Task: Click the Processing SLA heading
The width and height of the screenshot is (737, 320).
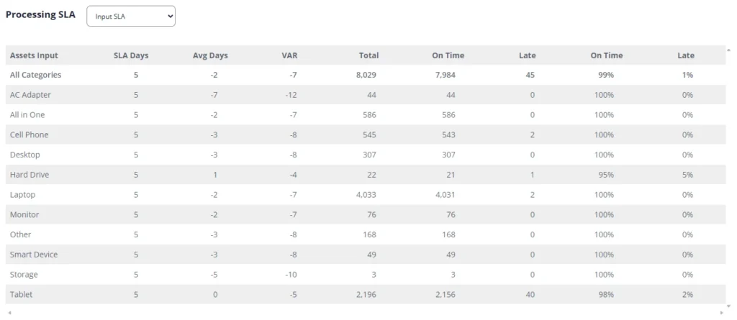Action: click(40, 14)
